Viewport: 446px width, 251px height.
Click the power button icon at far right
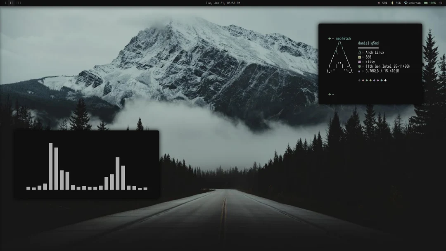[441, 3]
